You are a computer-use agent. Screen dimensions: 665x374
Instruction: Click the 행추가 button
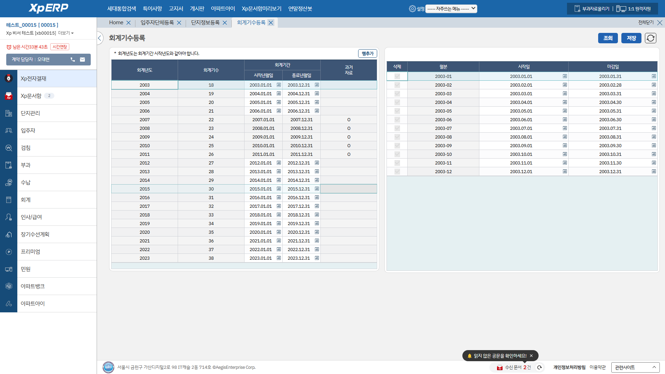click(x=367, y=54)
